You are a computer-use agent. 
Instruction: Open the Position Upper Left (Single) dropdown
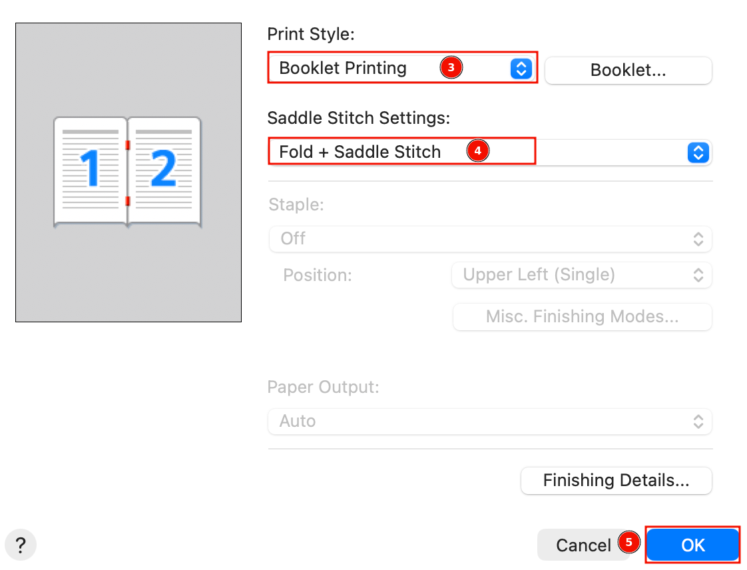[x=582, y=275]
